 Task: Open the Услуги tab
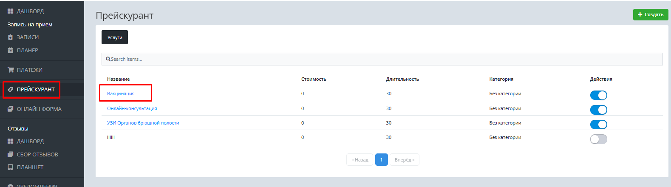[x=115, y=37]
